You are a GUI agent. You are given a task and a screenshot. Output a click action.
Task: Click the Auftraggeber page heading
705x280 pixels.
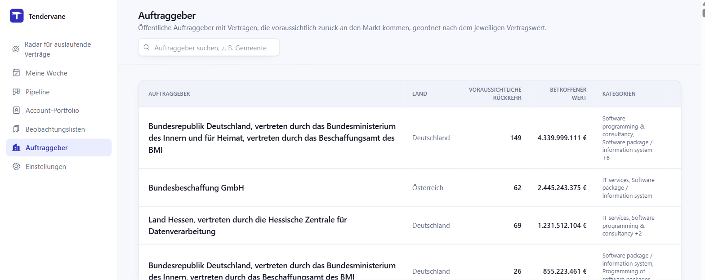pyautogui.click(x=167, y=16)
